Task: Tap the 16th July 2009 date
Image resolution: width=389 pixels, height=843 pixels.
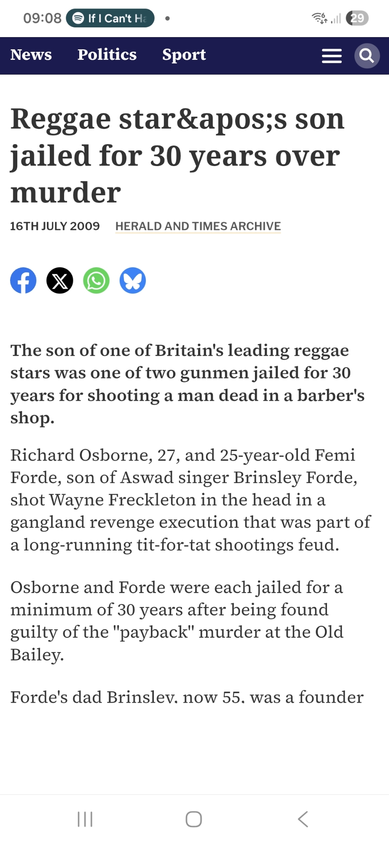Action: (55, 226)
